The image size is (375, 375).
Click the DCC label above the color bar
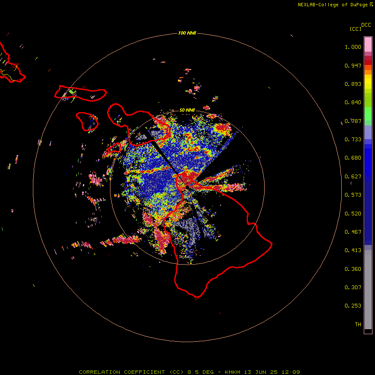pyautogui.click(x=366, y=25)
